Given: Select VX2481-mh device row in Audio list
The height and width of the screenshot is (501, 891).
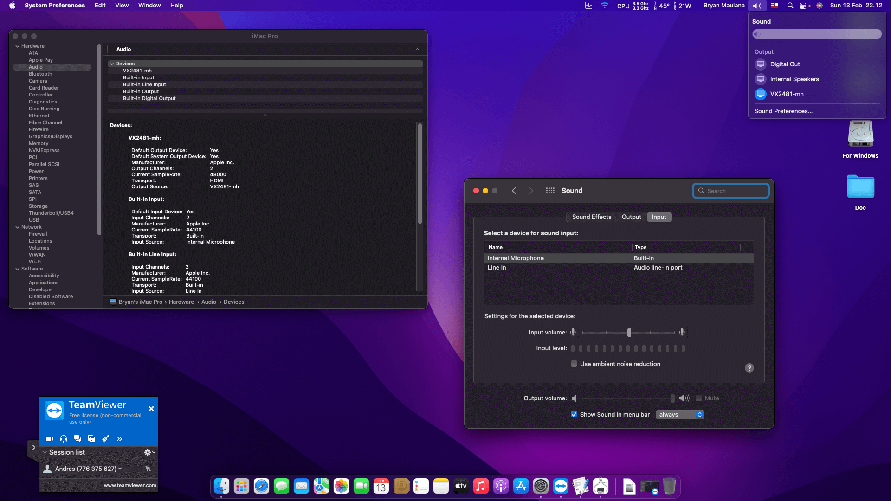Looking at the screenshot, I should point(265,71).
